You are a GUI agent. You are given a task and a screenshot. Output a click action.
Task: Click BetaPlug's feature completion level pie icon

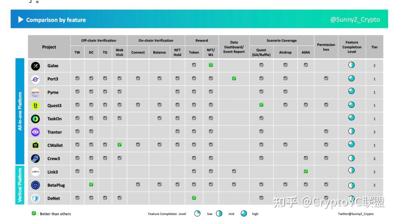351,186
